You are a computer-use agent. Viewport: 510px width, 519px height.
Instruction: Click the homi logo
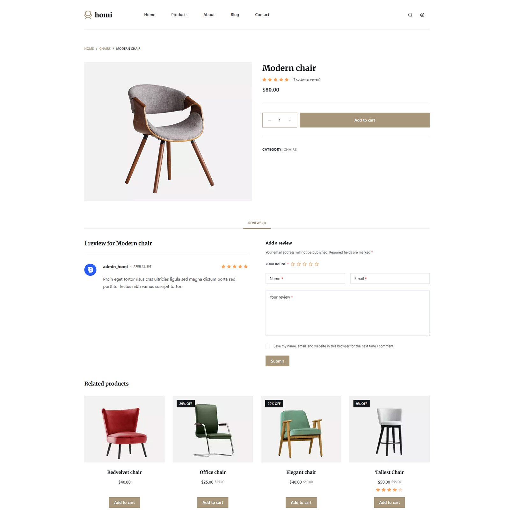[x=98, y=15]
